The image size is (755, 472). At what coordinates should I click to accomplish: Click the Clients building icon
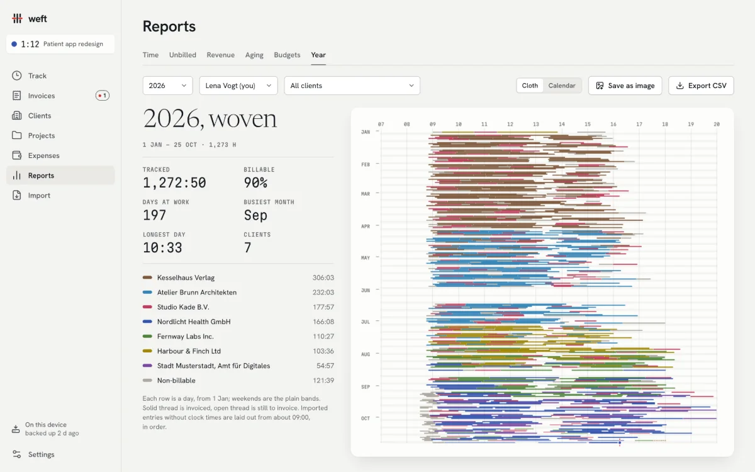click(x=16, y=116)
